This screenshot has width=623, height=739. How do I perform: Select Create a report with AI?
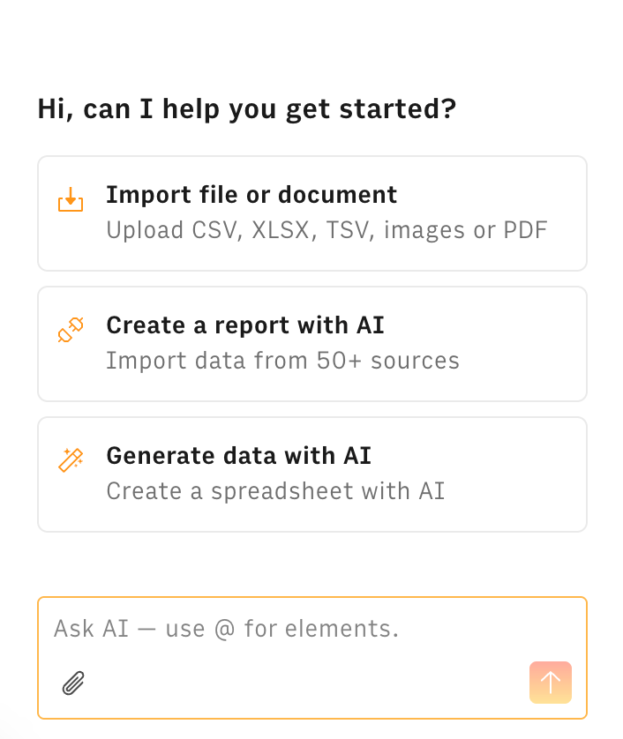(311, 343)
